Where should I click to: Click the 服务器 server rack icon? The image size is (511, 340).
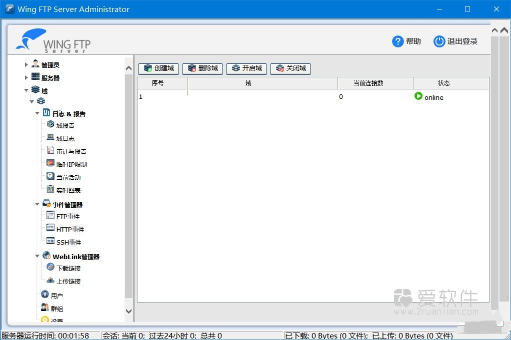tap(35, 77)
